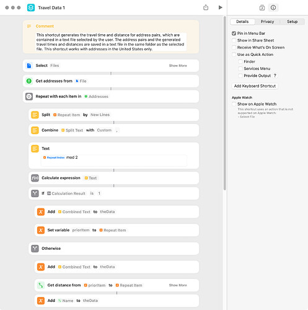Screen dimensions: 308x310
Task: Click the share icon in the toolbar
Action: [x=206, y=7]
